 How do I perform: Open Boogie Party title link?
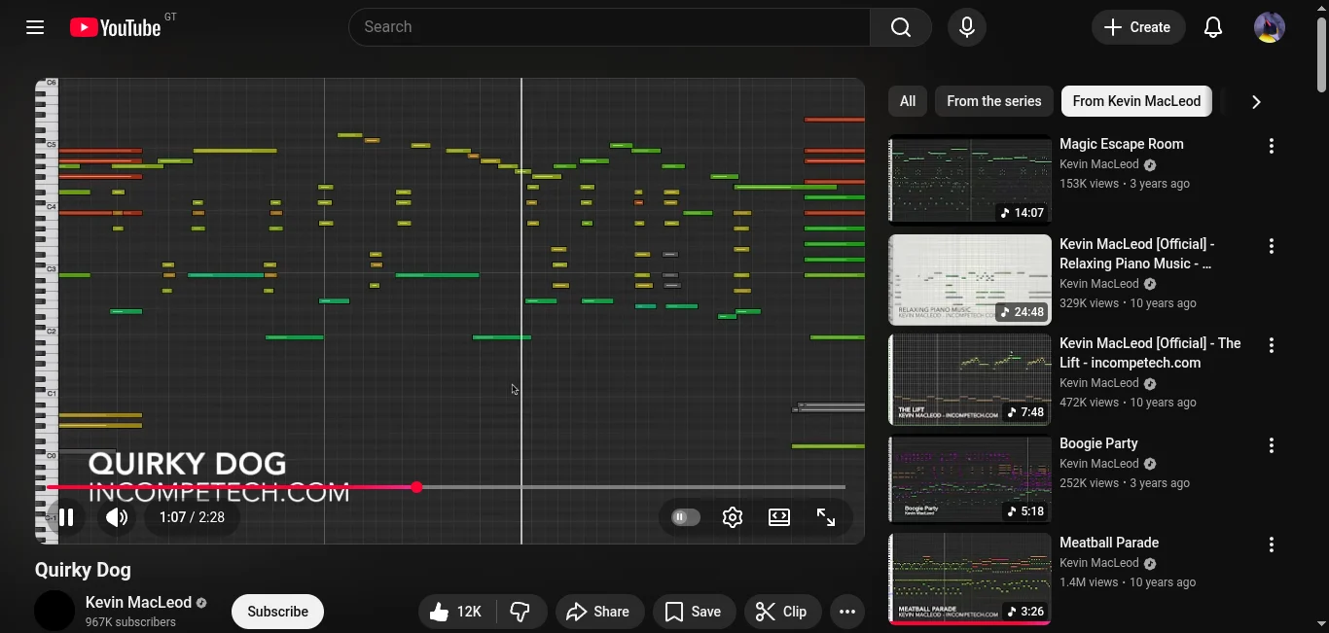1098,443
